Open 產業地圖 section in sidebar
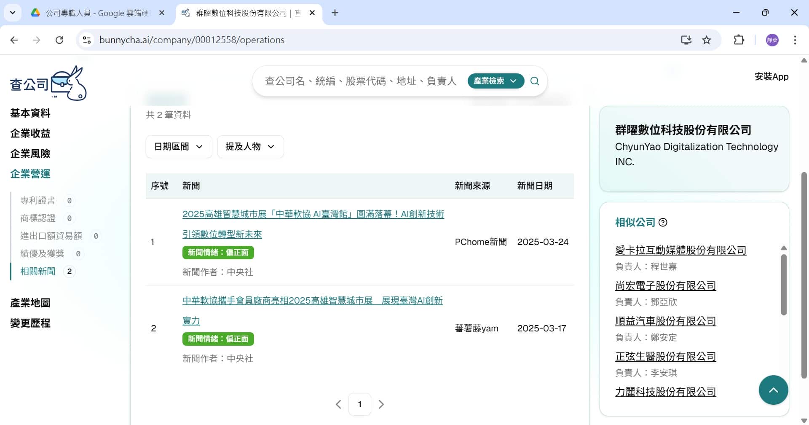 (30, 303)
